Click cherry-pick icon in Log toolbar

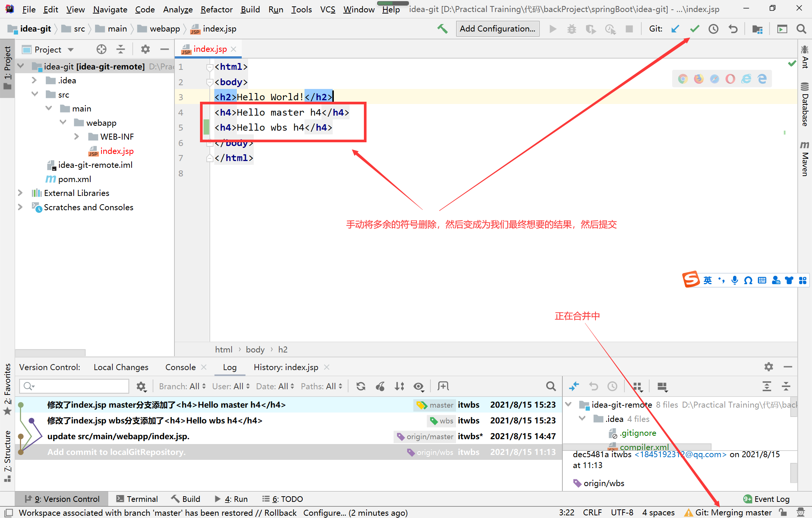(380, 386)
